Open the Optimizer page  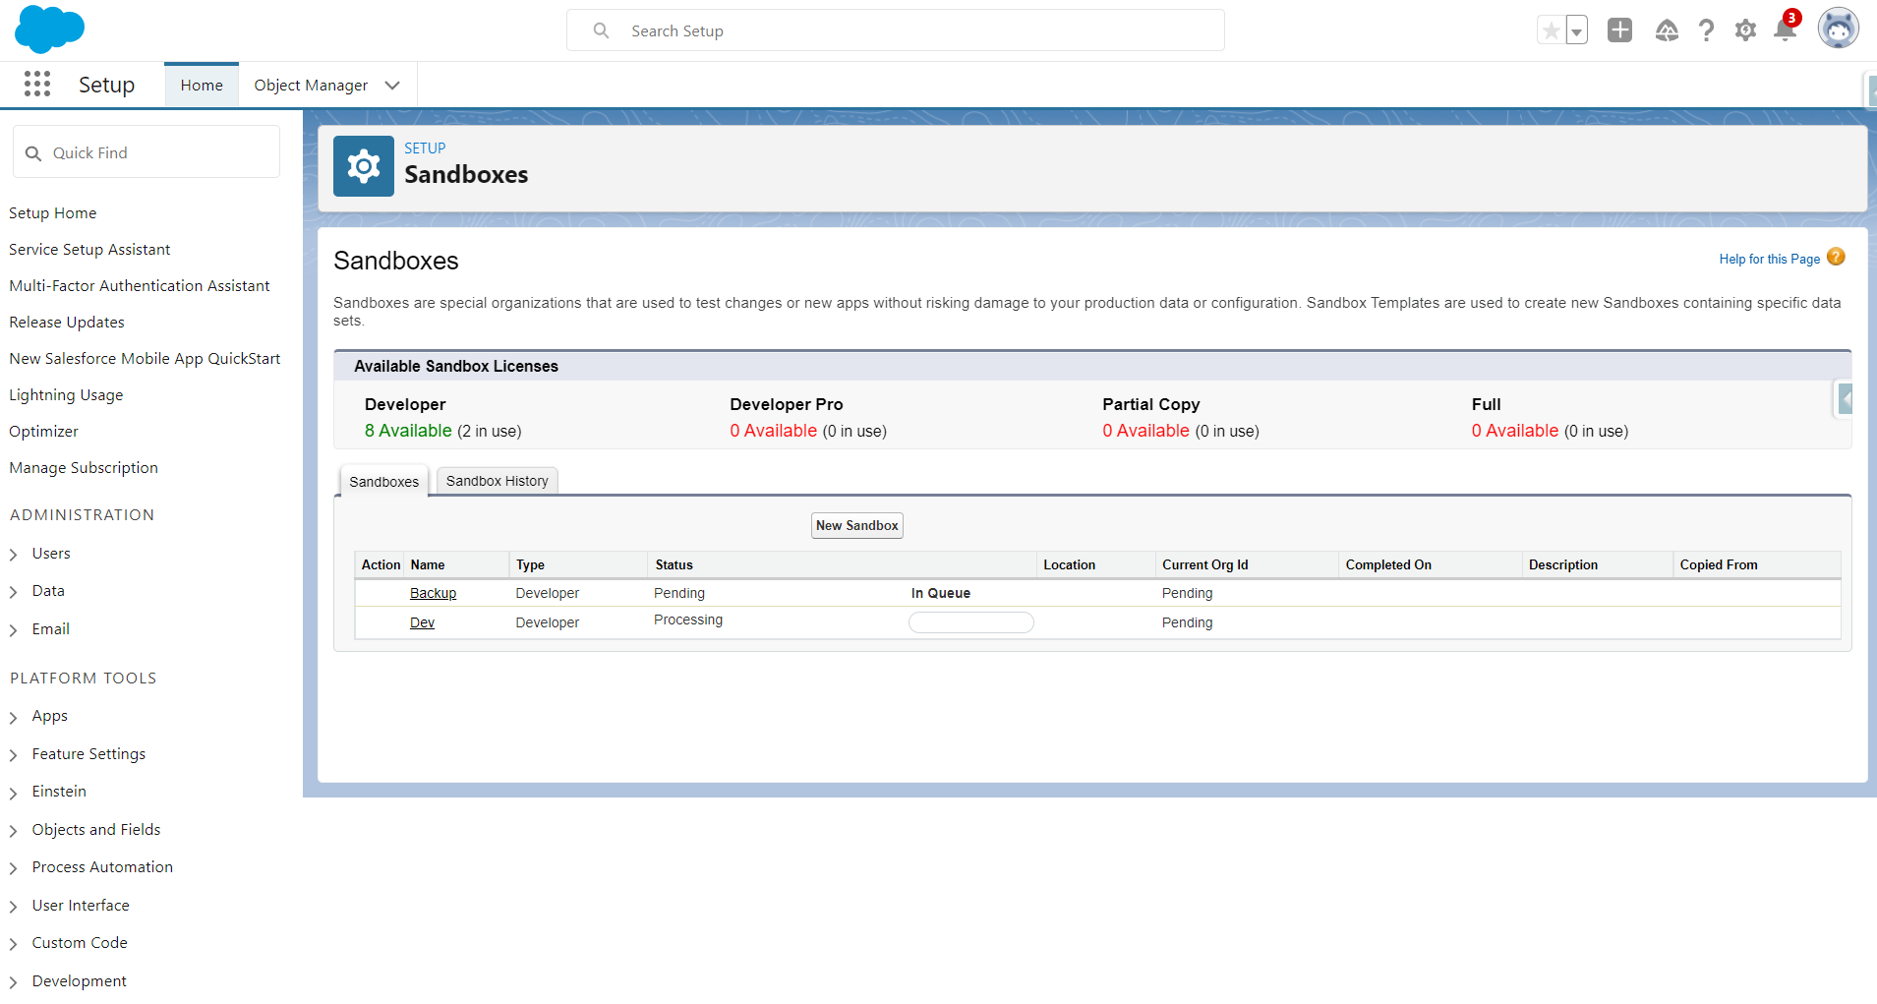tap(43, 432)
